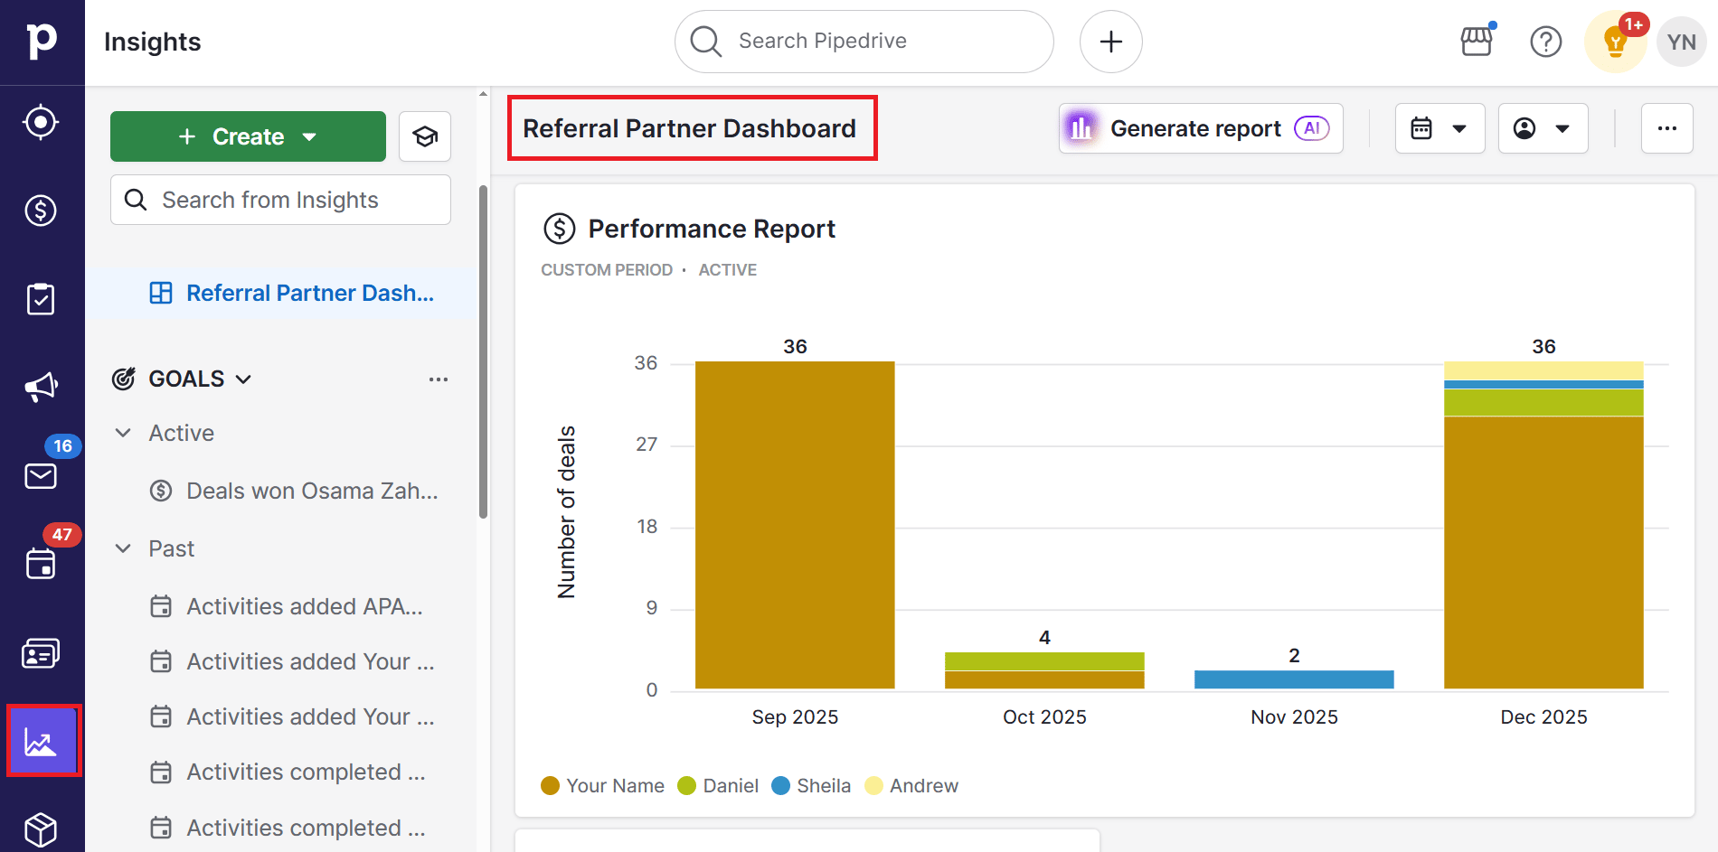Open the Deals section in the sidebar
1718x852 pixels.
42,211
